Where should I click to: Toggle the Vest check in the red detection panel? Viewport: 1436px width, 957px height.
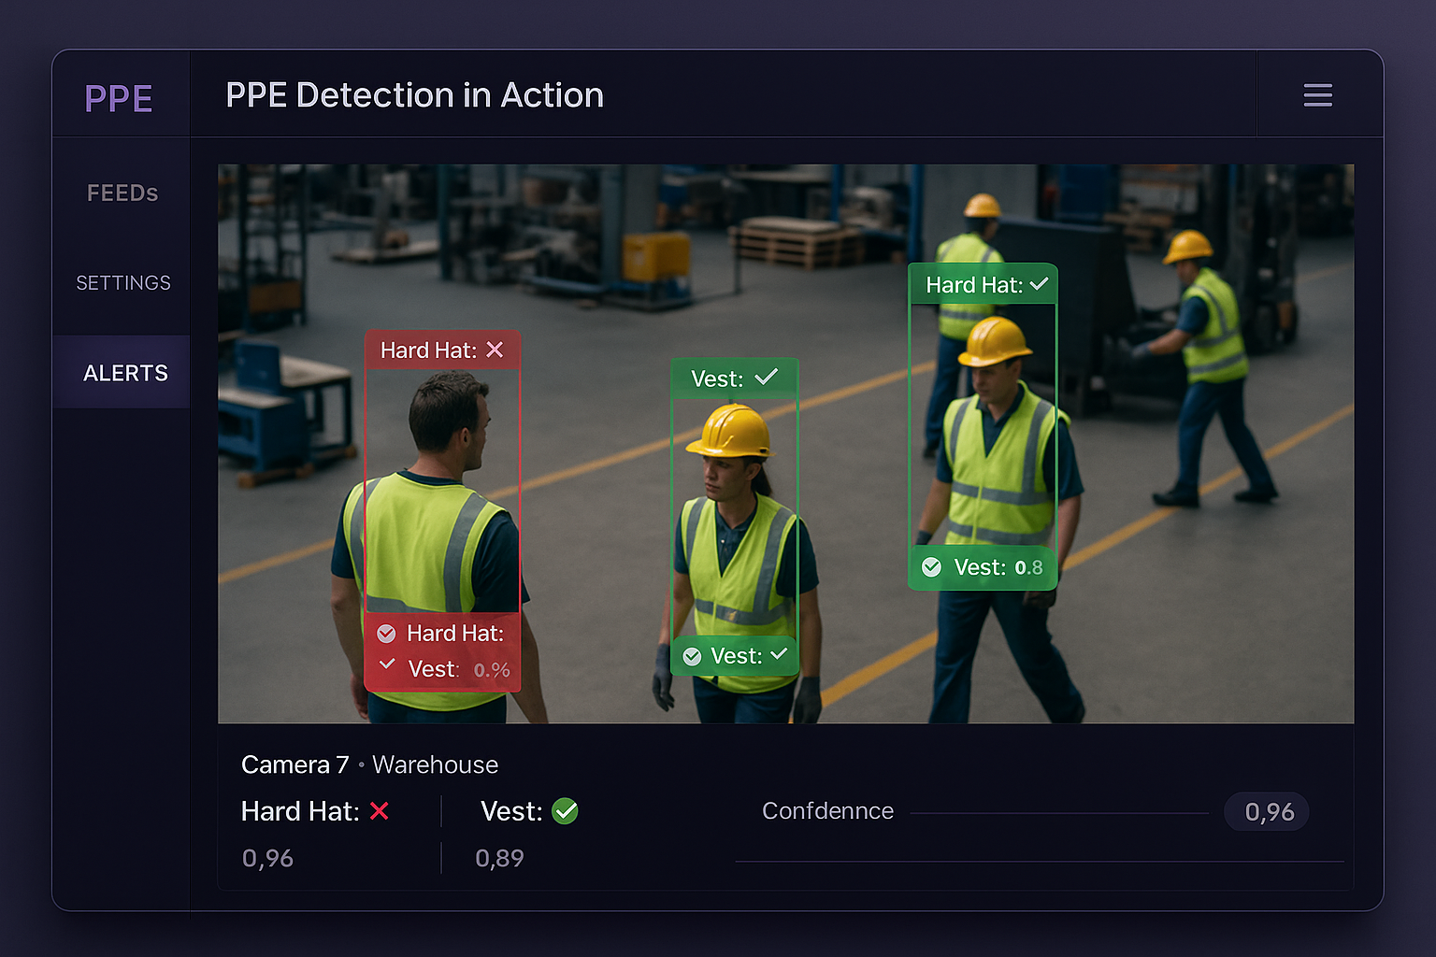387,665
